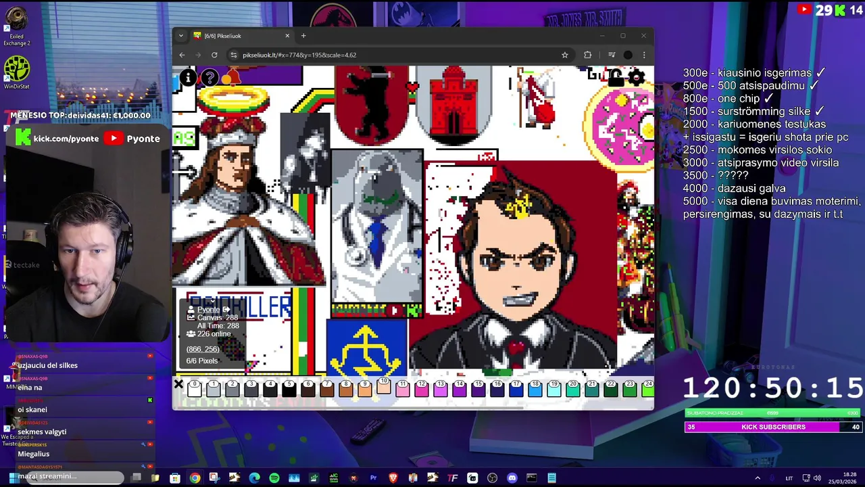Open Spotify from the taskbar
This screenshot has height=487, width=865.
[274, 478]
